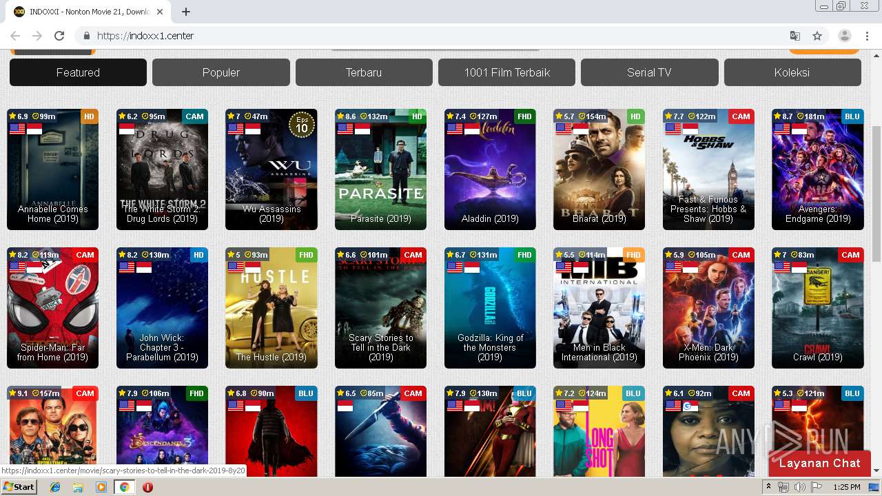882x496 pixels.
Task: Click Eps 10 badge on Wu Assassins
Action: [x=302, y=125]
